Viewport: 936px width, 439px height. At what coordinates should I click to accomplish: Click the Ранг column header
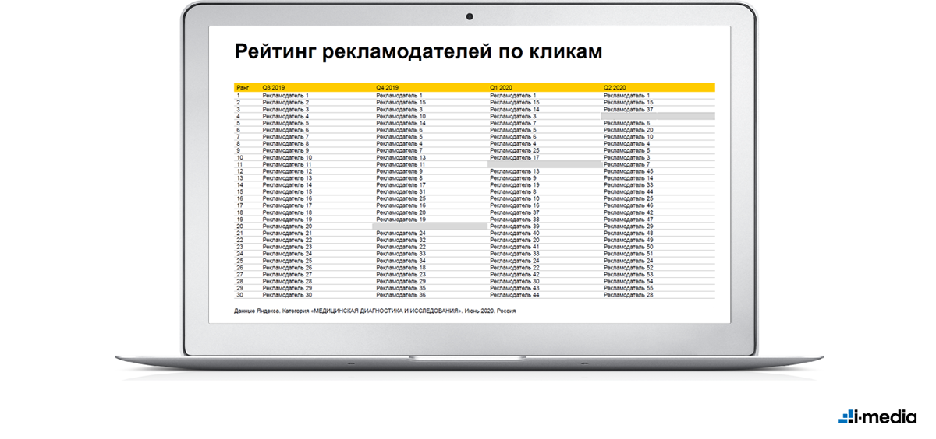[243, 88]
